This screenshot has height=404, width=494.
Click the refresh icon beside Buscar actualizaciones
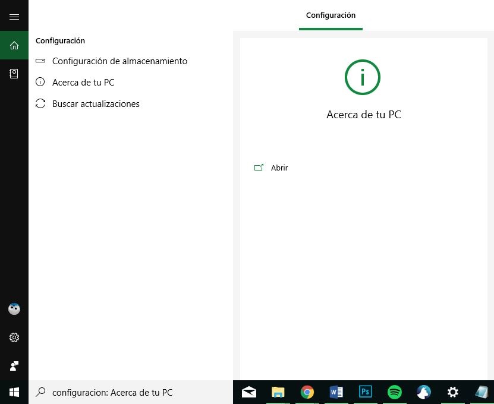tap(40, 103)
